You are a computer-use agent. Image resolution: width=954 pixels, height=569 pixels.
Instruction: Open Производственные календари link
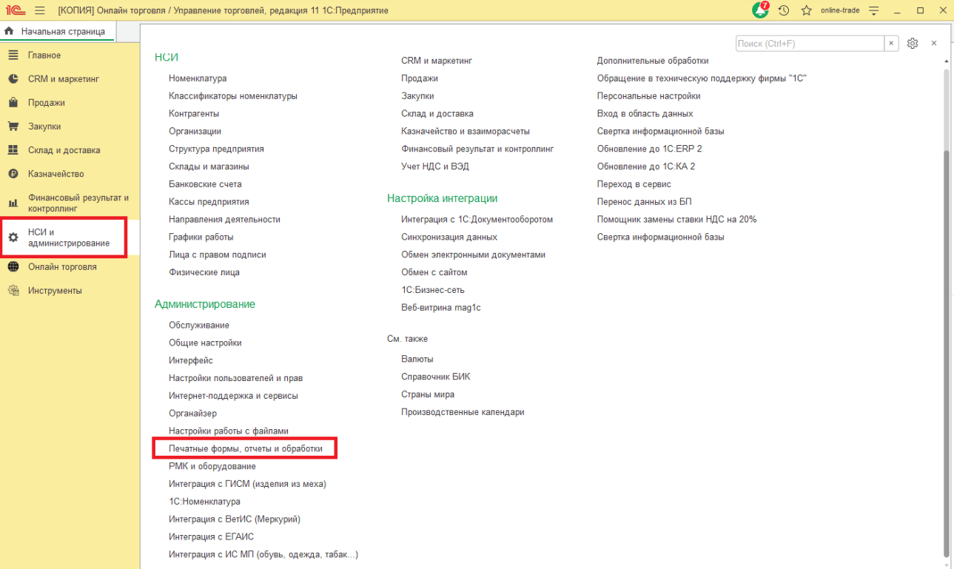[463, 412]
